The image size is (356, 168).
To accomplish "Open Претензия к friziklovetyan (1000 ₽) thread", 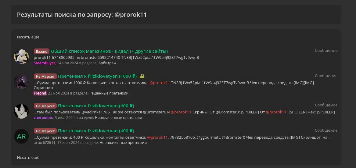I will (x=97, y=76).
